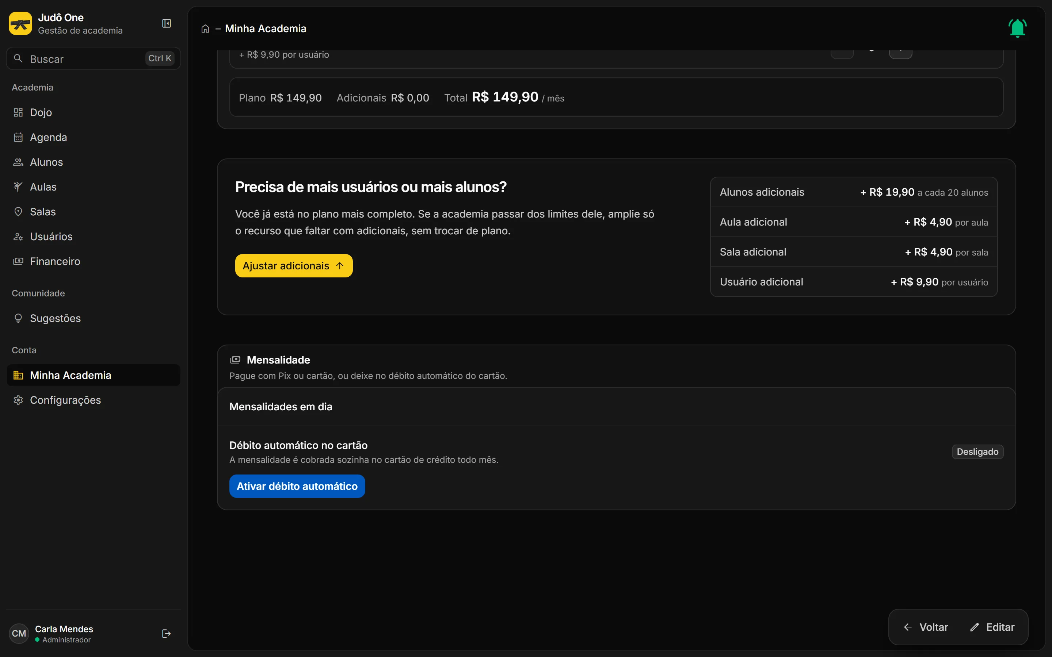Open the Configurações page
Screen dimensions: 1052x657
click(x=94, y=400)
